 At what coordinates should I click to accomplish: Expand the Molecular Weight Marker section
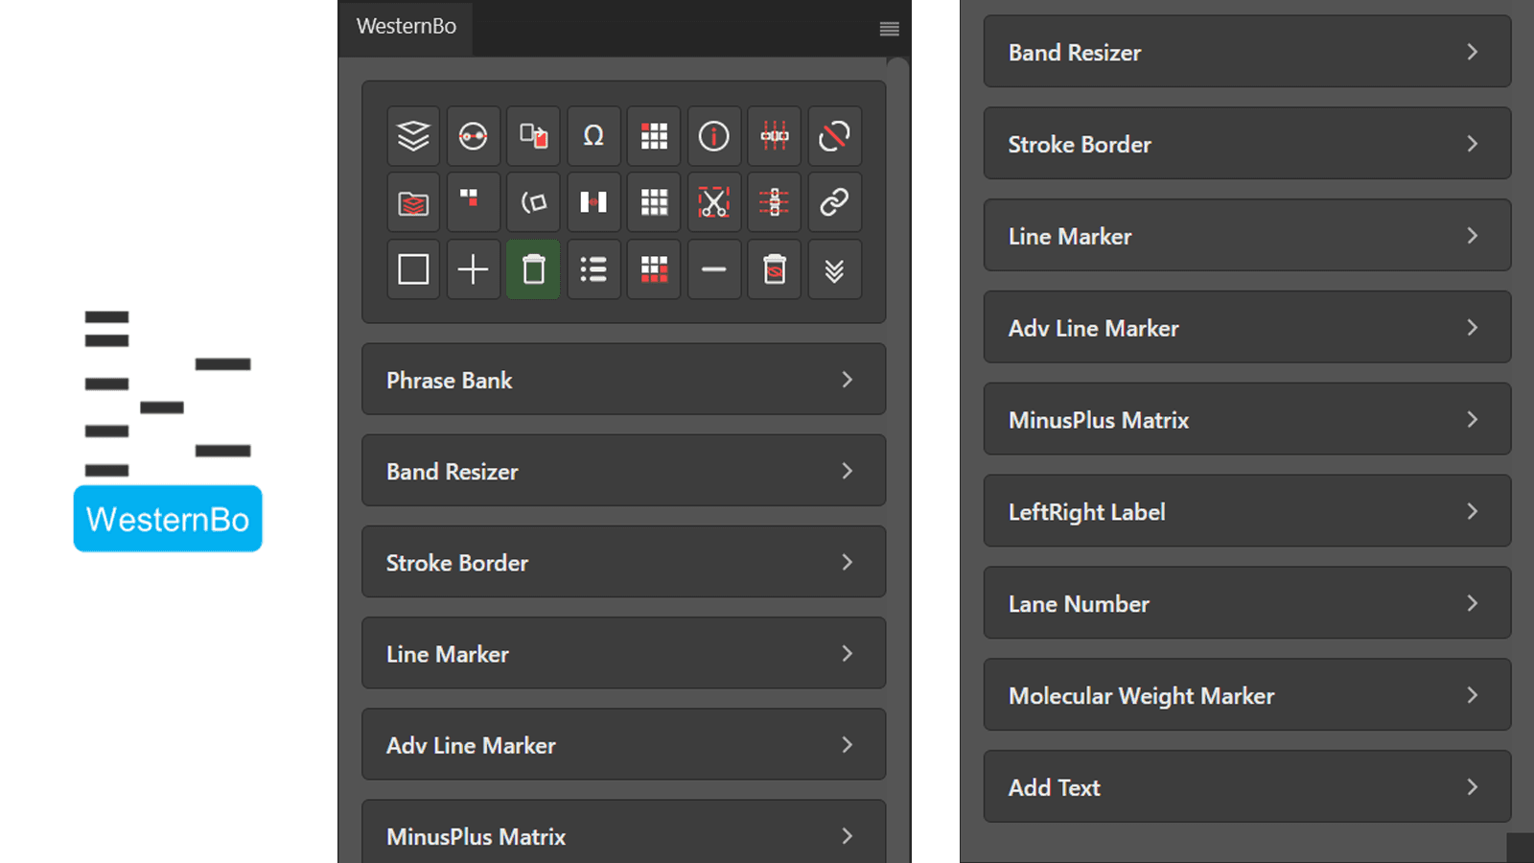coord(1247,695)
